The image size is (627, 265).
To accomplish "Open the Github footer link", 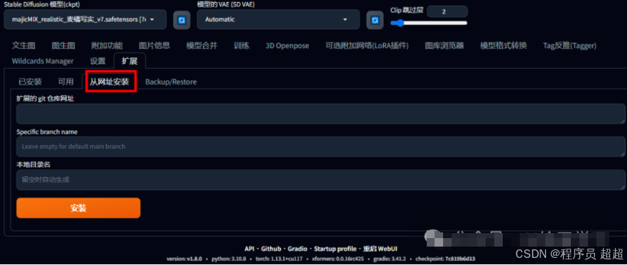I will 271,249.
